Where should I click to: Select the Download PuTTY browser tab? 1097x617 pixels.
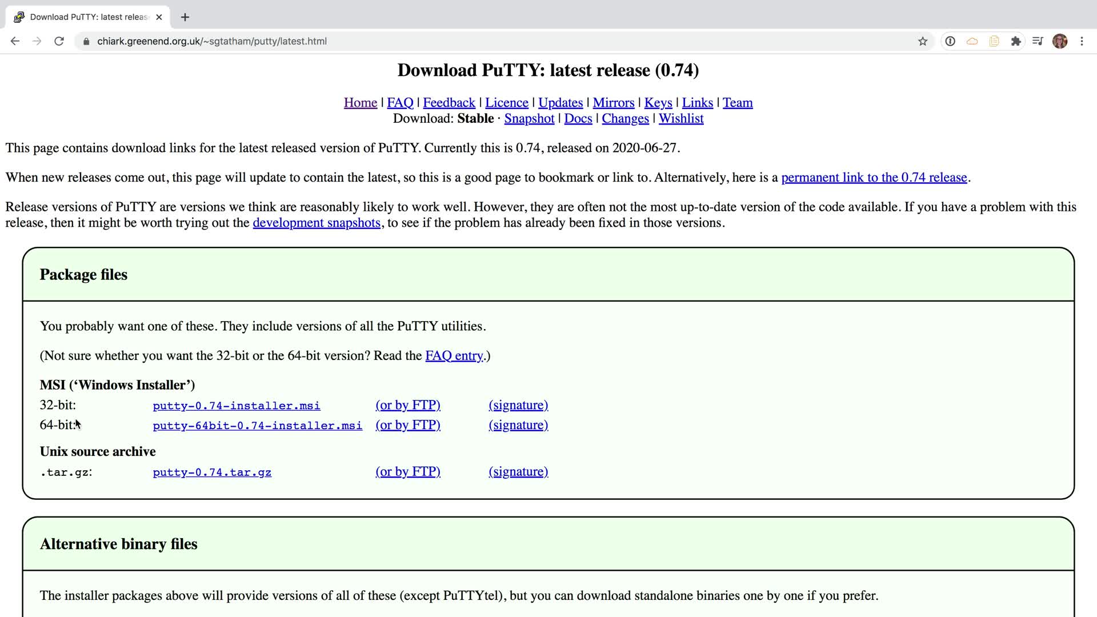pyautogui.click(x=86, y=17)
